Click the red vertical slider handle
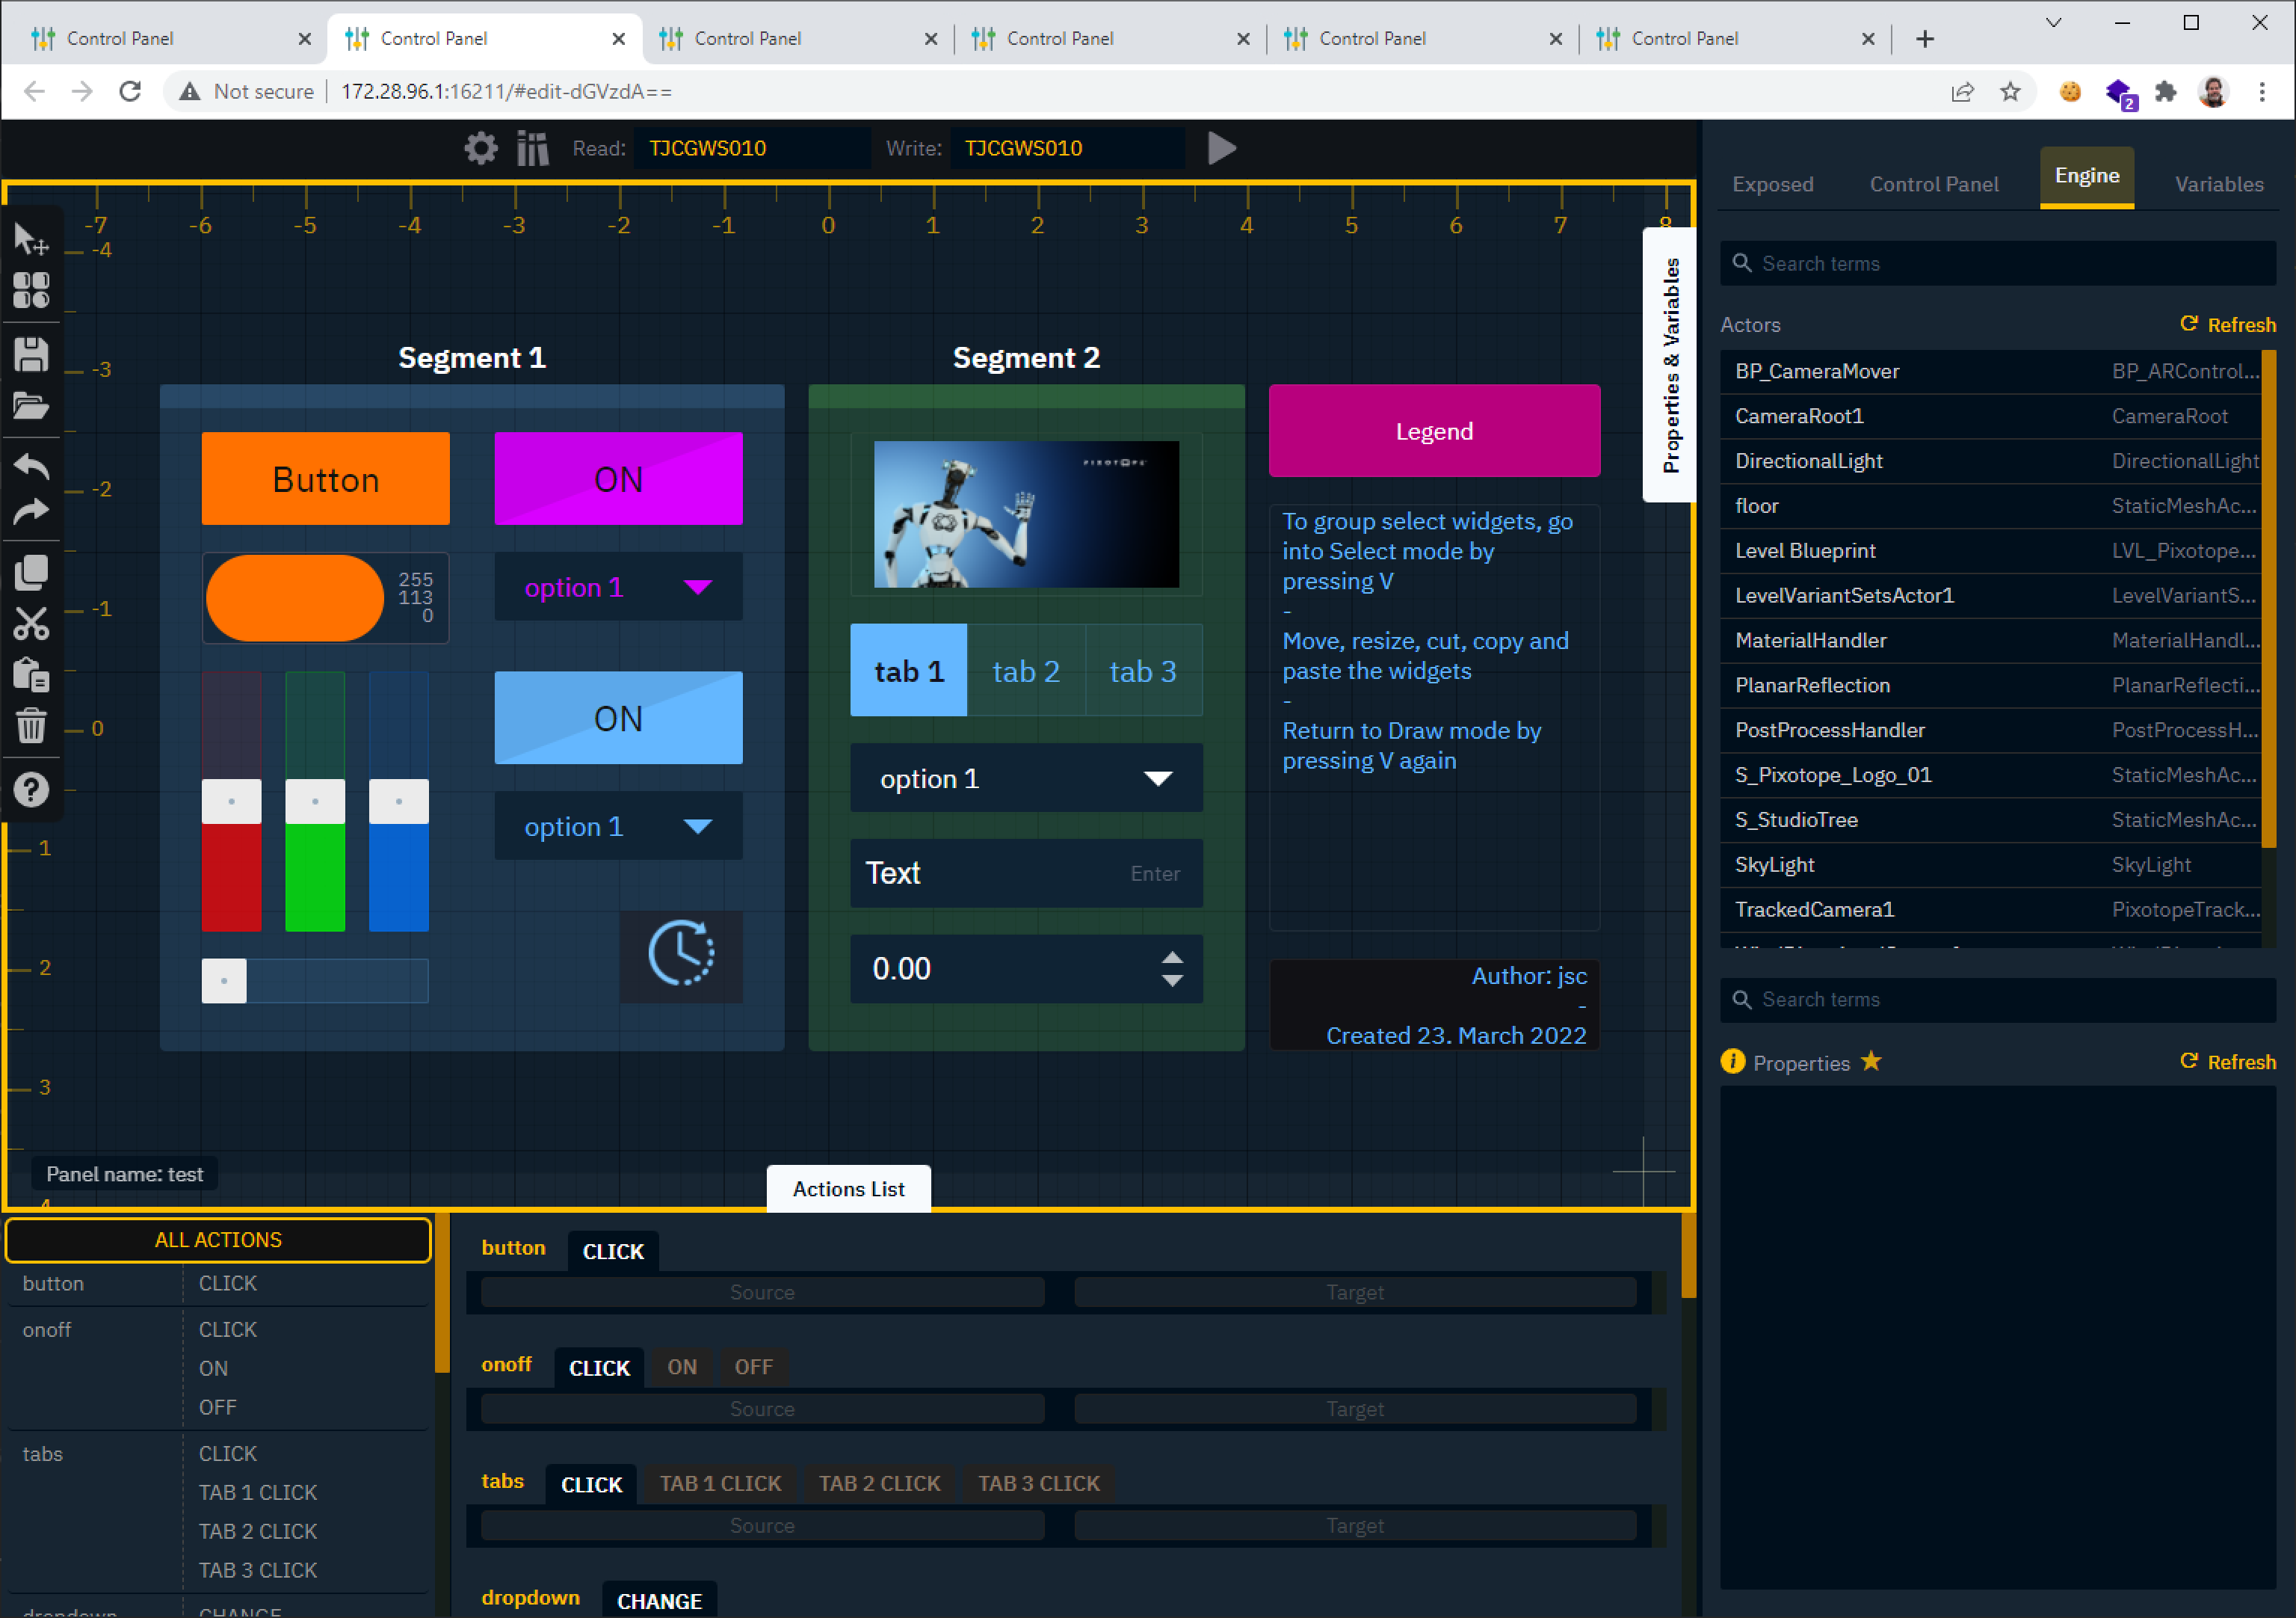Screen dimensions: 2296x1618 click(x=231, y=802)
